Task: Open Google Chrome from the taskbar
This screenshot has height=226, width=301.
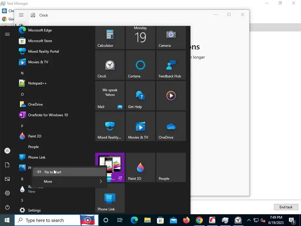Action: pyautogui.click(x=199, y=220)
